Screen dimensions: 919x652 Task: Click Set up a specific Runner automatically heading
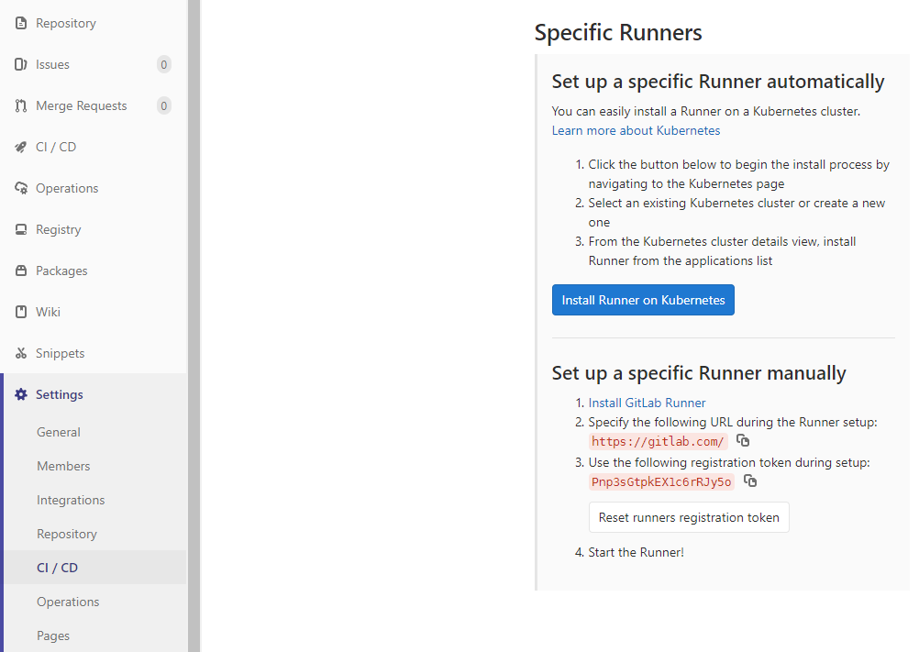pyautogui.click(x=718, y=82)
